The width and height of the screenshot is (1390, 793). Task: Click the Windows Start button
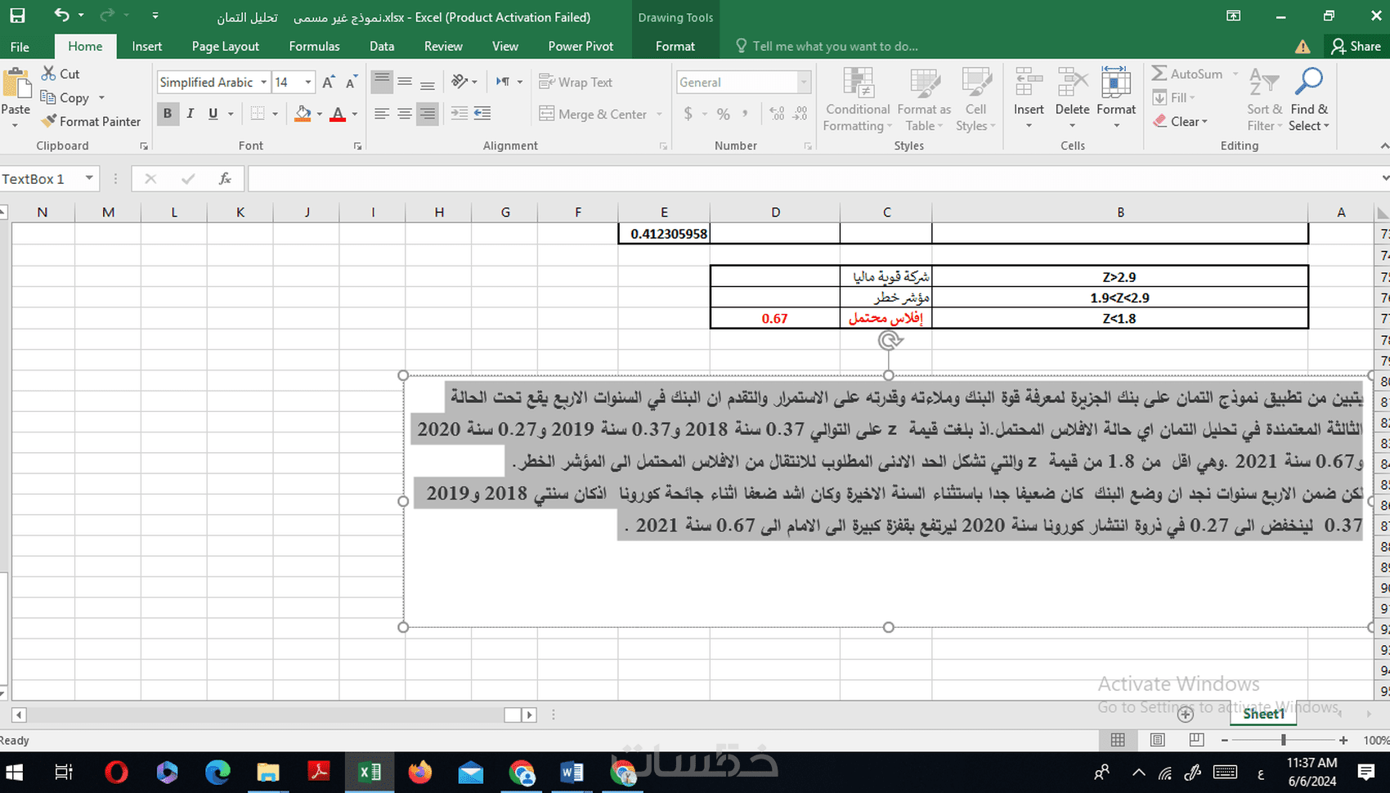click(x=14, y=772)
